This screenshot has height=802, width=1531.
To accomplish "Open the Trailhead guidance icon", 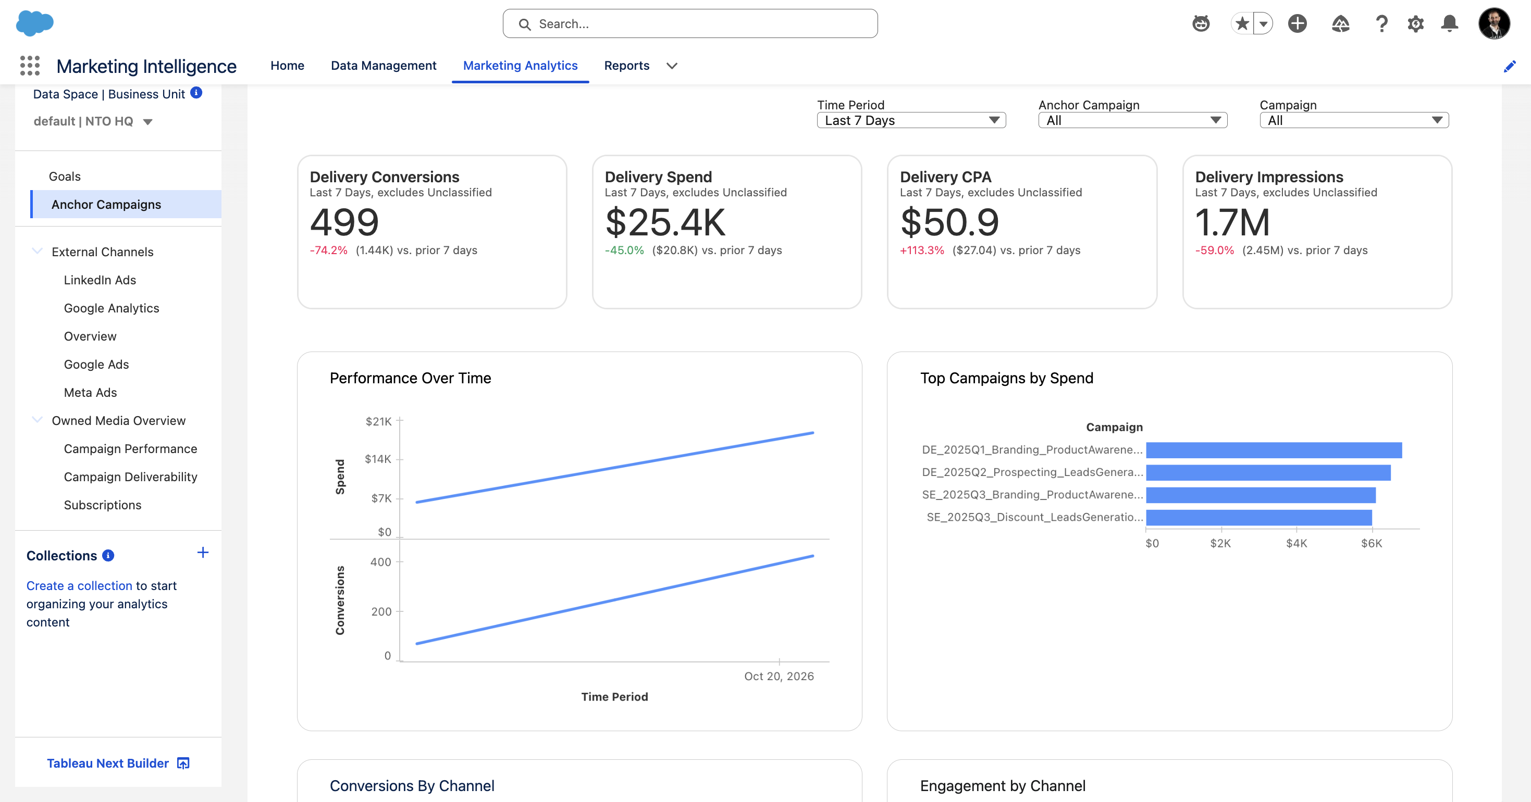I will coord(1340,24).
